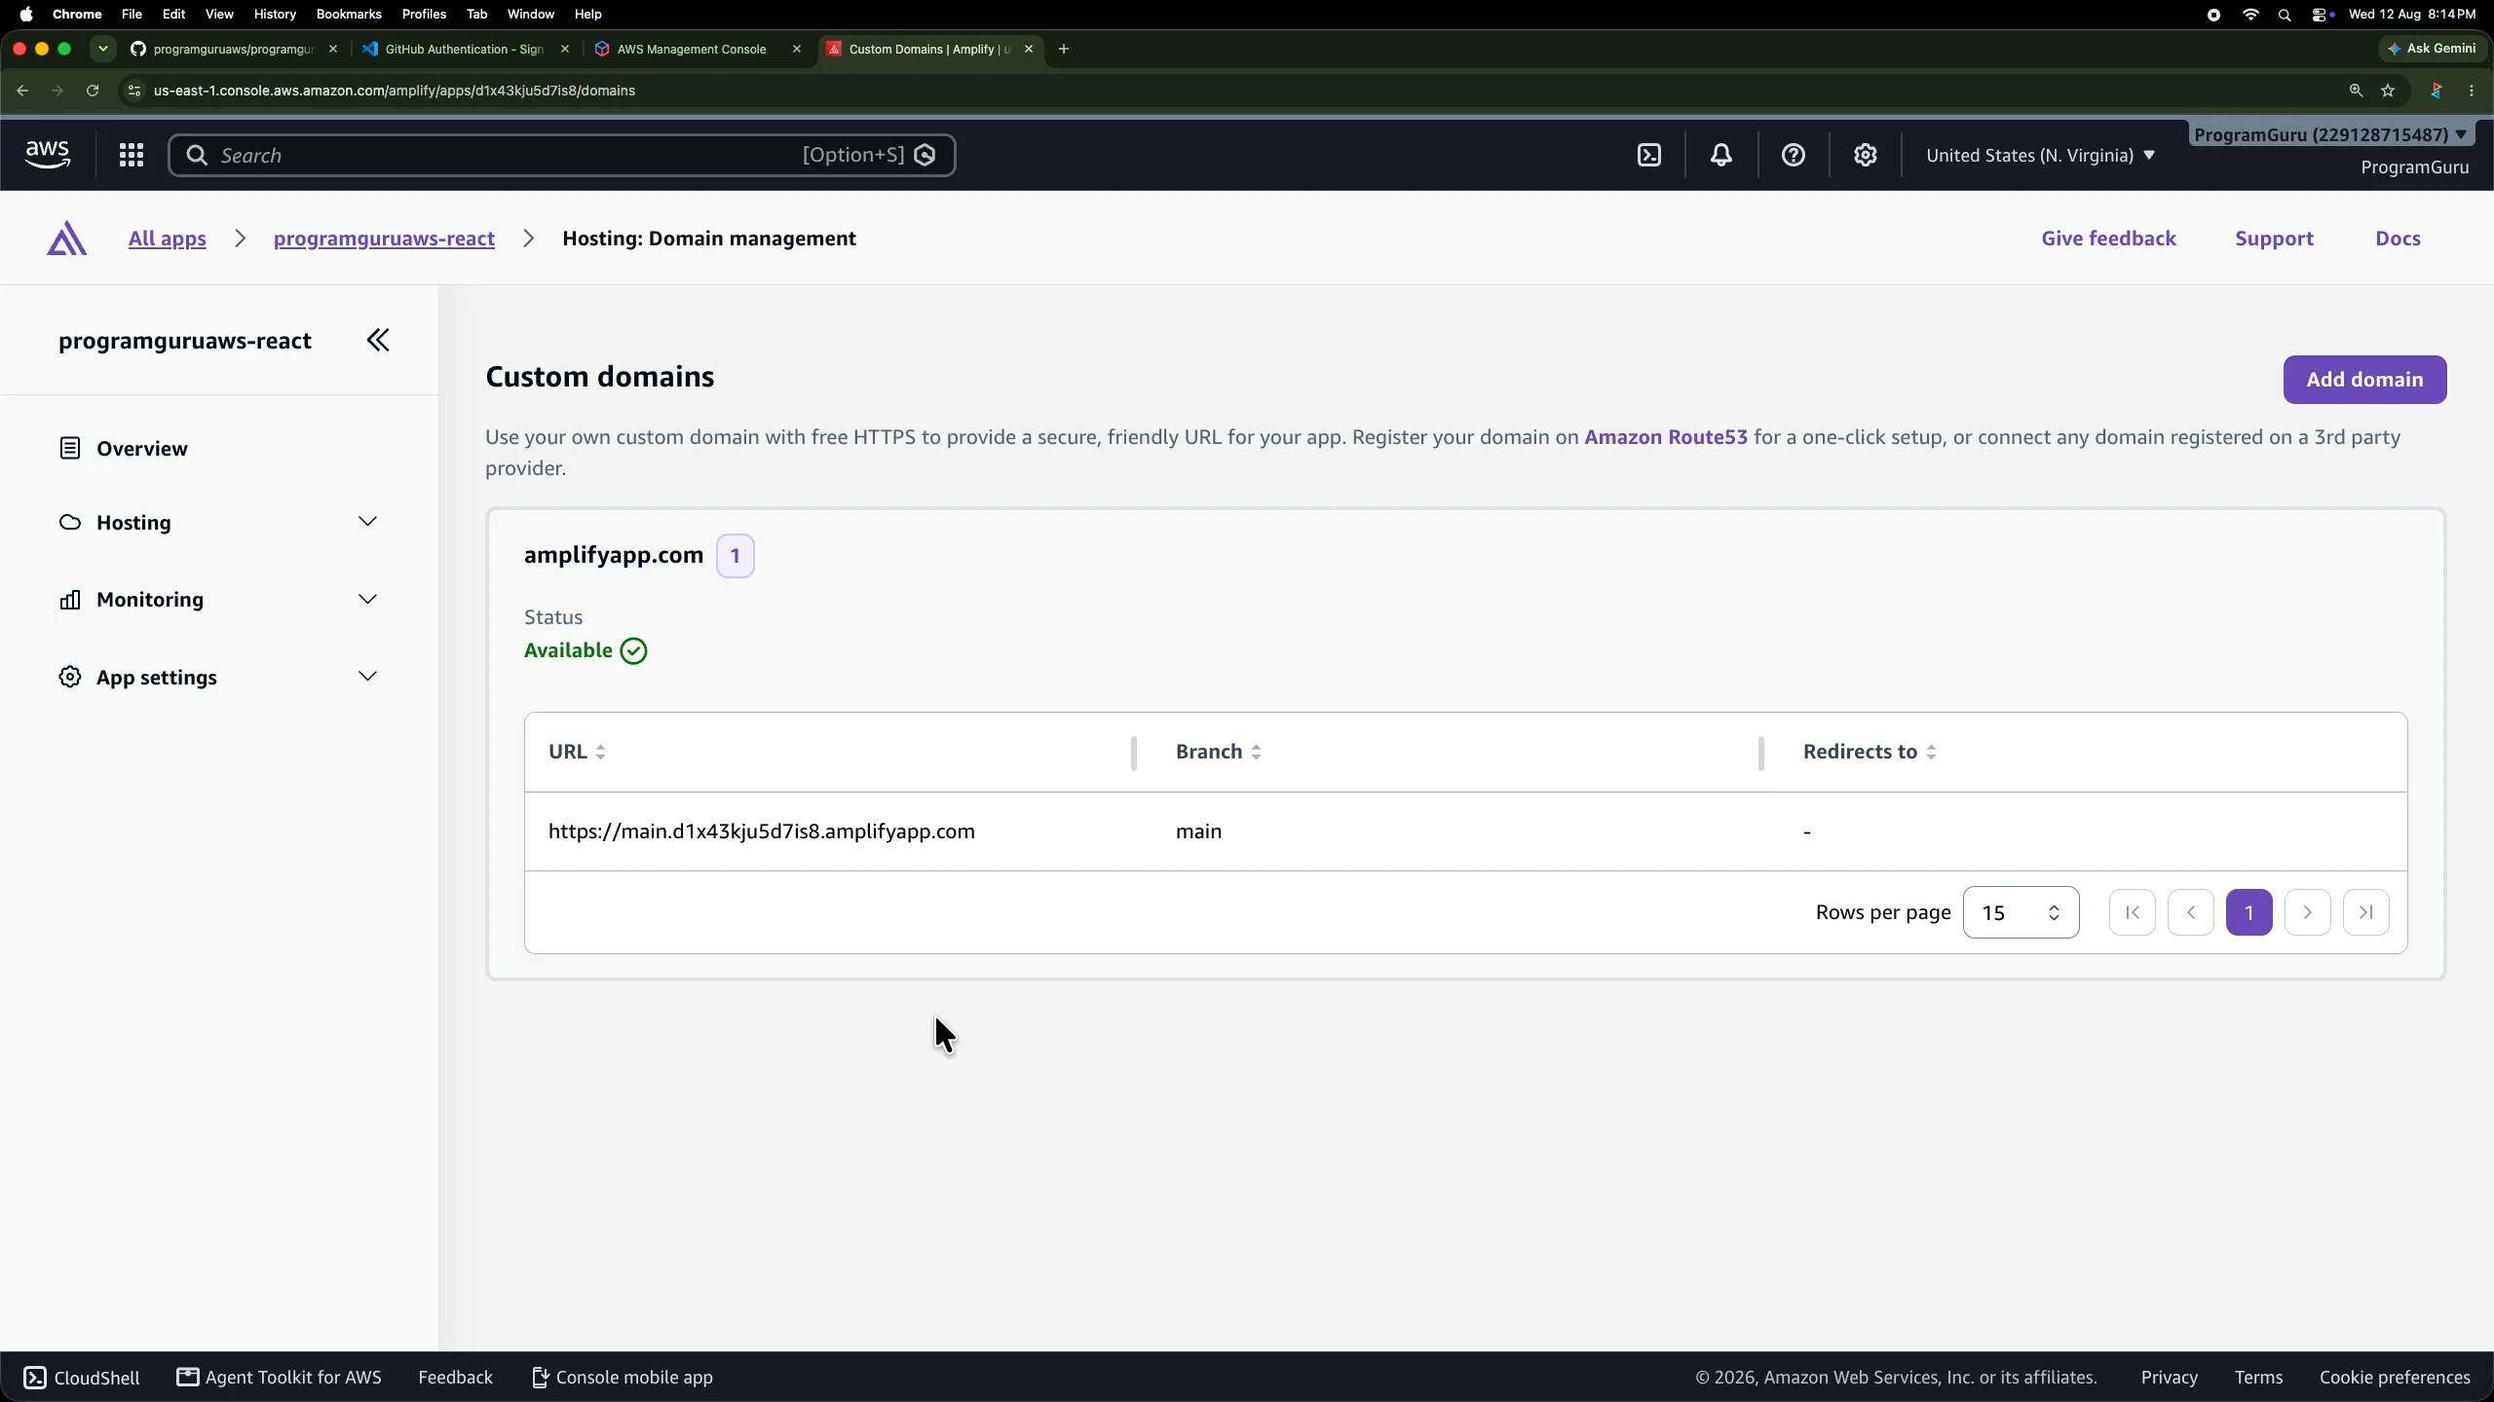Open a new browser tab
The width and height of the screenshot is (2494, 1402).
click(1064, 49)
